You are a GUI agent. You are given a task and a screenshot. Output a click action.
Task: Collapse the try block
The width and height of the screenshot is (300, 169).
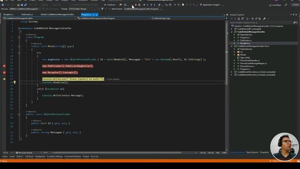(x=19, y=53)
